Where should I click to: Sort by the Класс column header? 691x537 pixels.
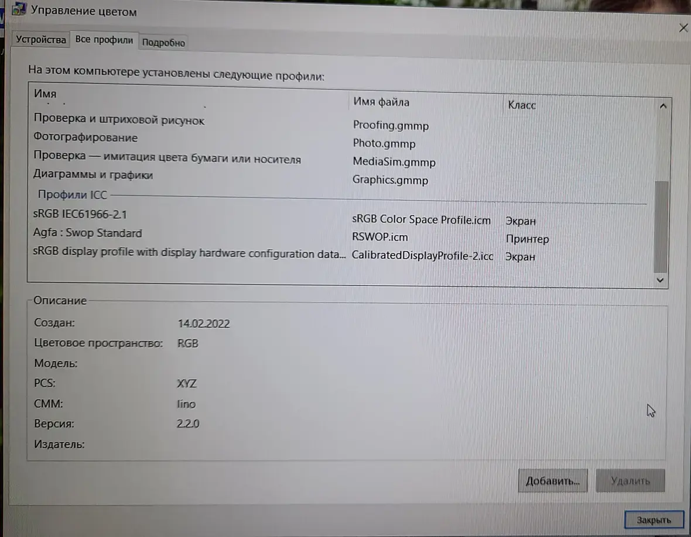522,105
